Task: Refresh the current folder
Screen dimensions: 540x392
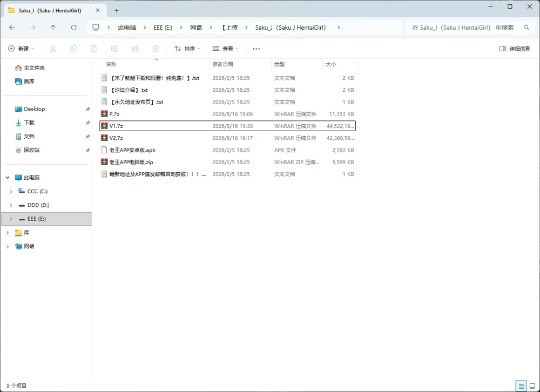Action: click(x=73, y=28)
